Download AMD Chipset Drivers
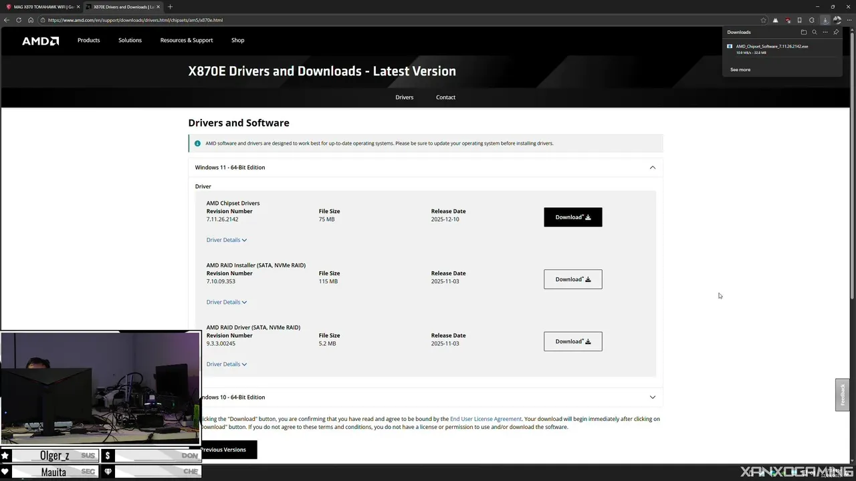 tap(573, 217)
